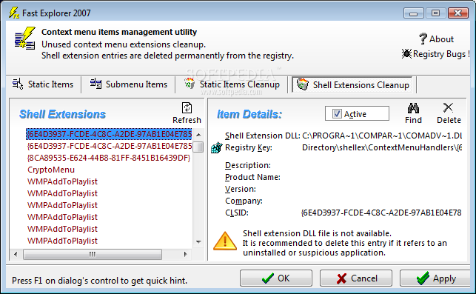
Task: Click the context menu utility logo icon
Action: (x=25, y=39)
